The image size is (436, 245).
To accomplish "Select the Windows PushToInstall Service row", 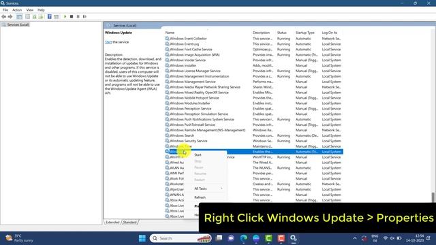I will point(192,125).
